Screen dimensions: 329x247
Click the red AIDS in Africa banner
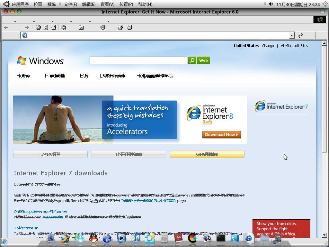281,229
